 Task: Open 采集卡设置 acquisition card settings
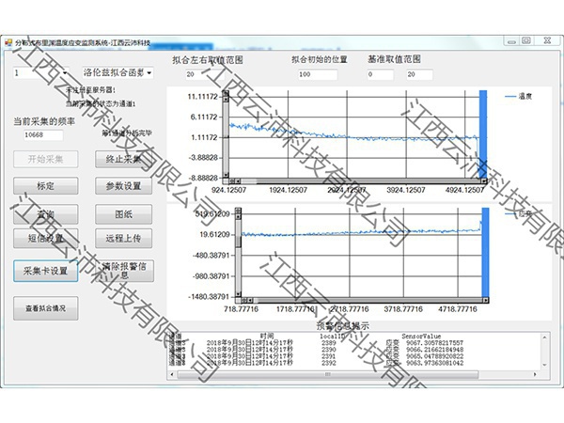(x=45, y=272)
